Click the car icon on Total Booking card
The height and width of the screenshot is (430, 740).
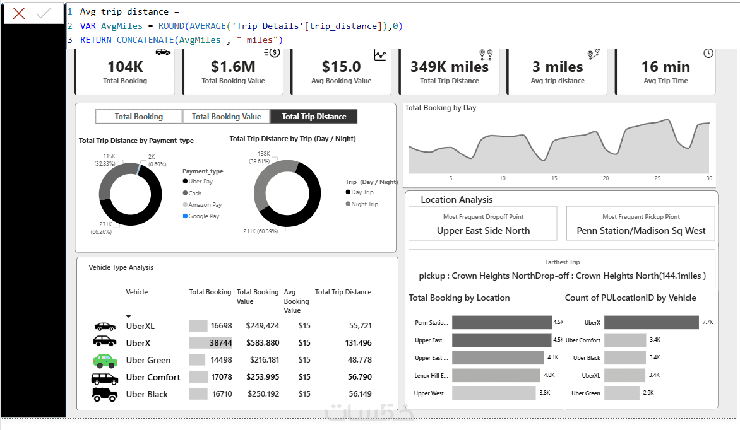(163, 52)
